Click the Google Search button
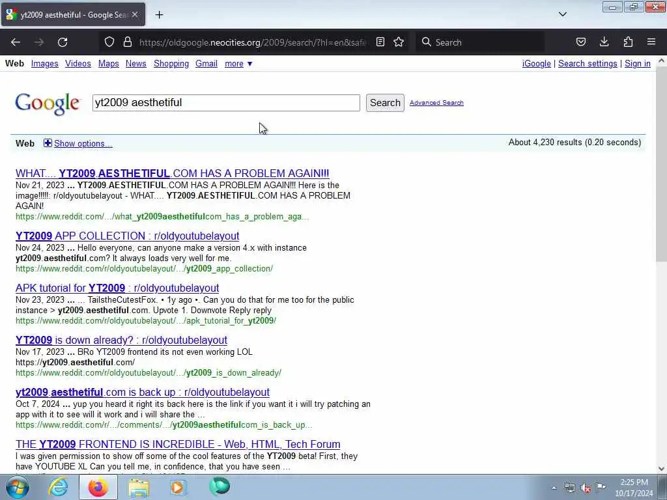 pyautogui.click(x=385, y=103)
